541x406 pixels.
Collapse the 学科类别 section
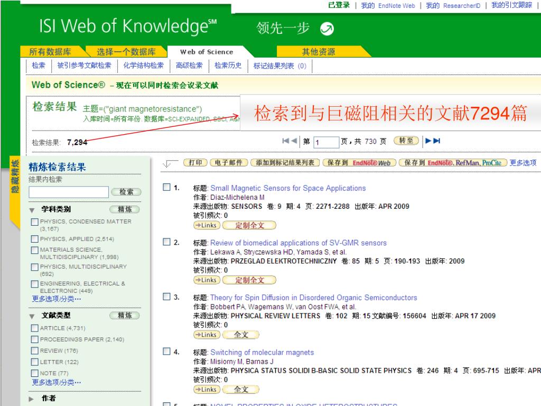pyautogui.click(x=32, y=210)
